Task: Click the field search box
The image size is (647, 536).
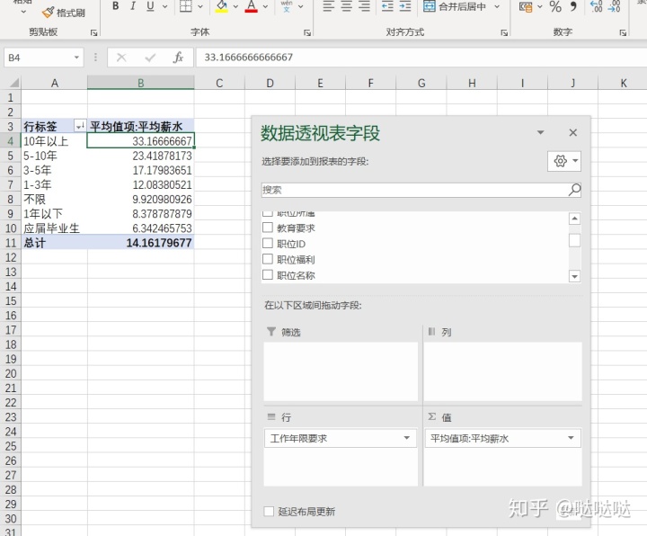Action: (x=414, y=190)
